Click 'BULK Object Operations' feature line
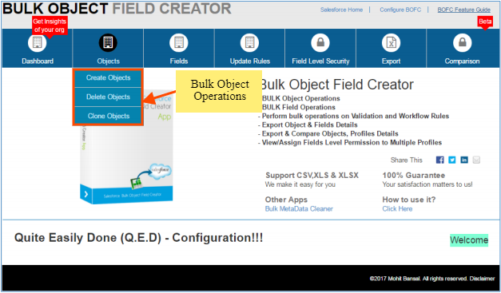This screenshot has height=293, width=501. (301, 98)
